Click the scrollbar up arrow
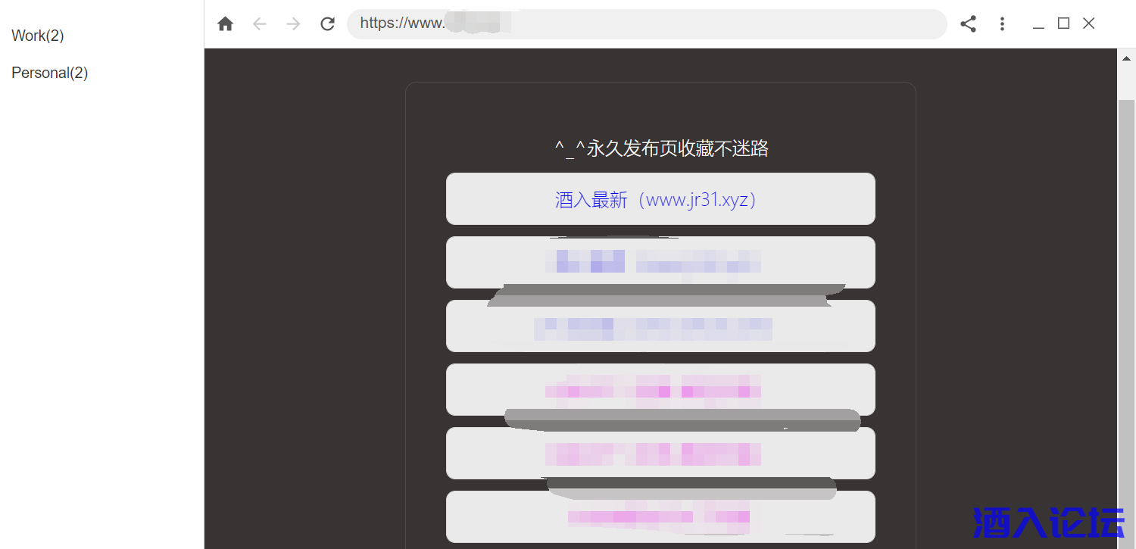This screenshot has height=549, width=1136. (x=1126, y=58)
